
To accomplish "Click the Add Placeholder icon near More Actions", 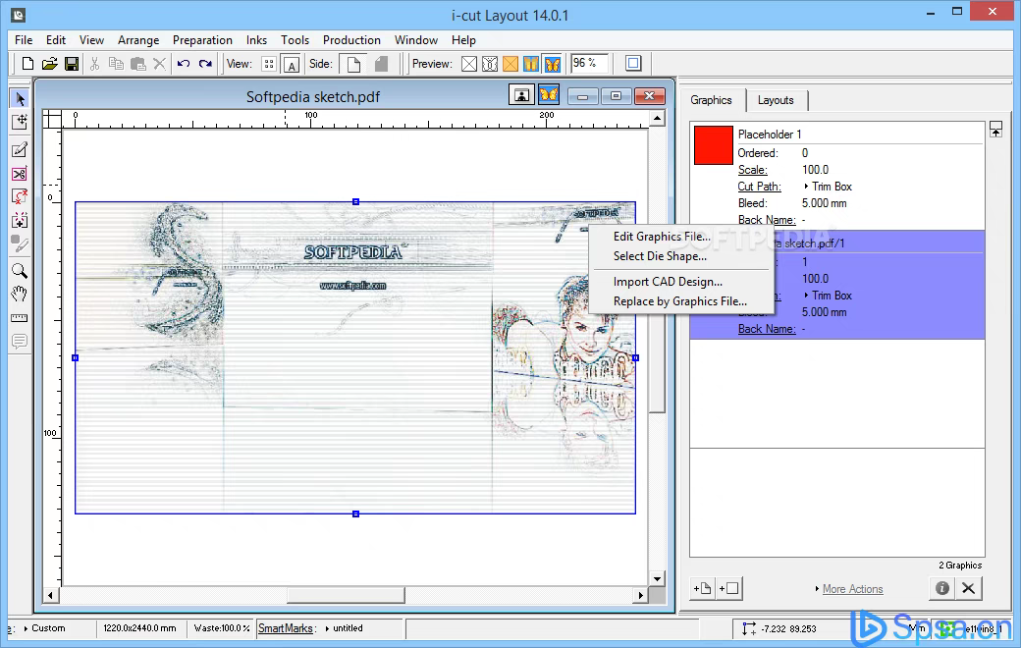I will pos(730,588).
